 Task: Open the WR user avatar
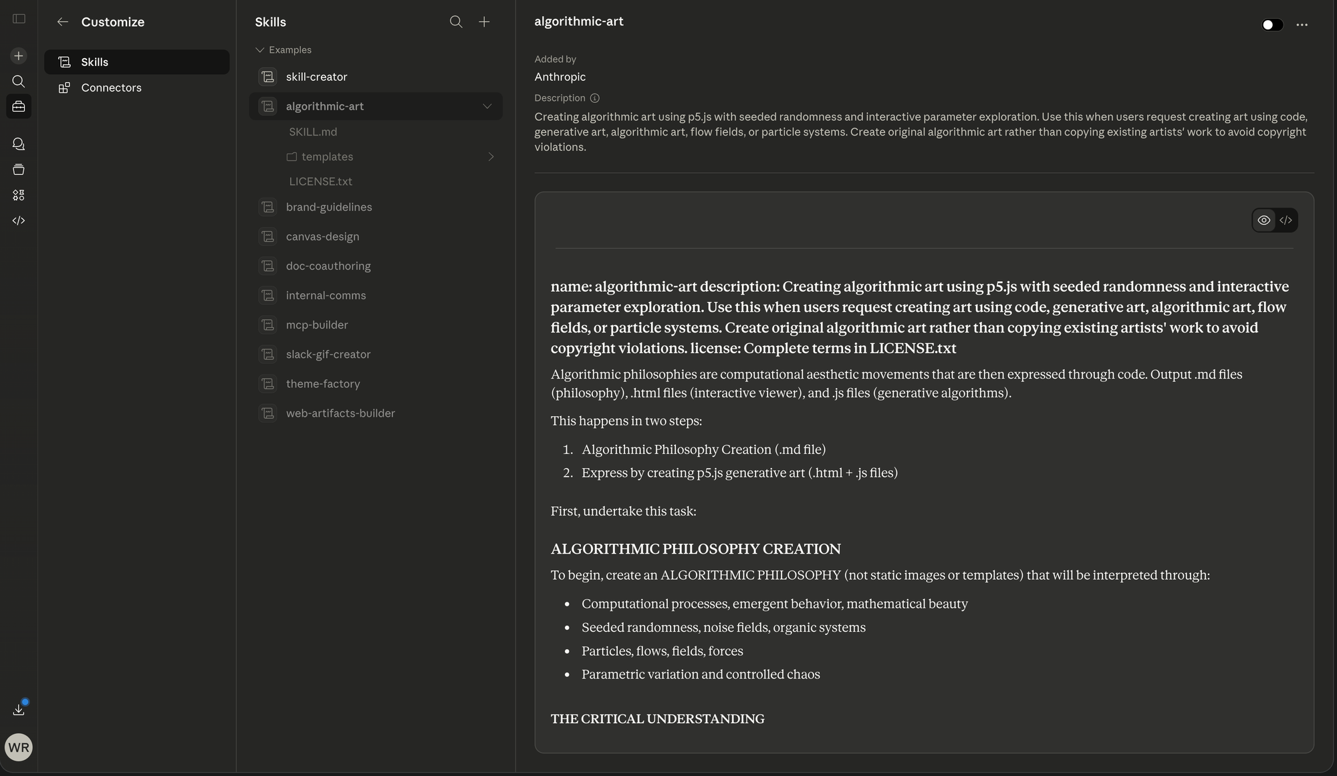(19, 747)
